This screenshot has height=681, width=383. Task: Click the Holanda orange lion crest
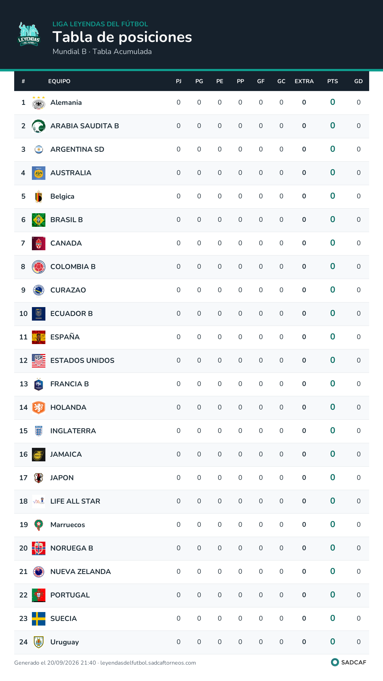tap(39, 408)
